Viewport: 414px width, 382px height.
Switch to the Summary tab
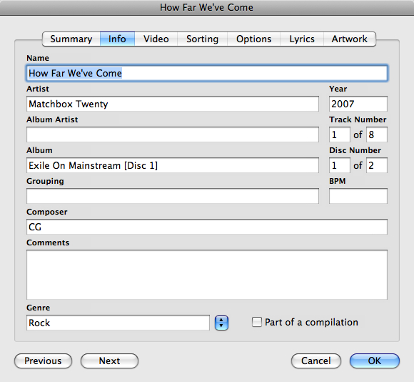pos(71,39)
